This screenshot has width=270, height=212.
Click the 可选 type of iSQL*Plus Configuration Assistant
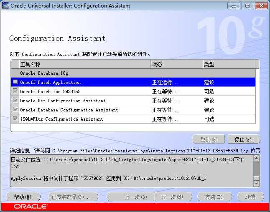pyautogui.click(x=209, y=119)
